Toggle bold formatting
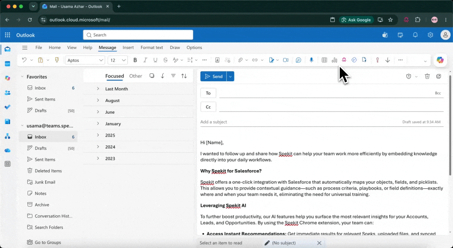Screen dimensions: 453x248 tap(135, 60)
